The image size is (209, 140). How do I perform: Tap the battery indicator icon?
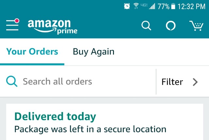pyautogui.click(x=173, y=6)
